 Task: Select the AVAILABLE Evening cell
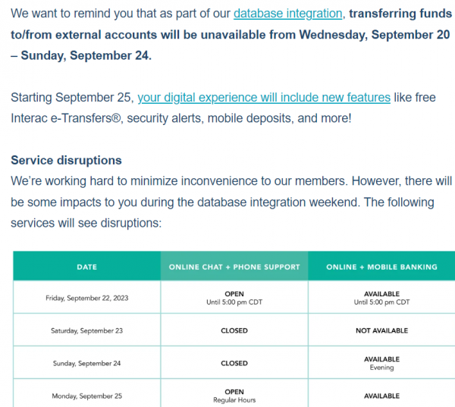coord(381,363)
